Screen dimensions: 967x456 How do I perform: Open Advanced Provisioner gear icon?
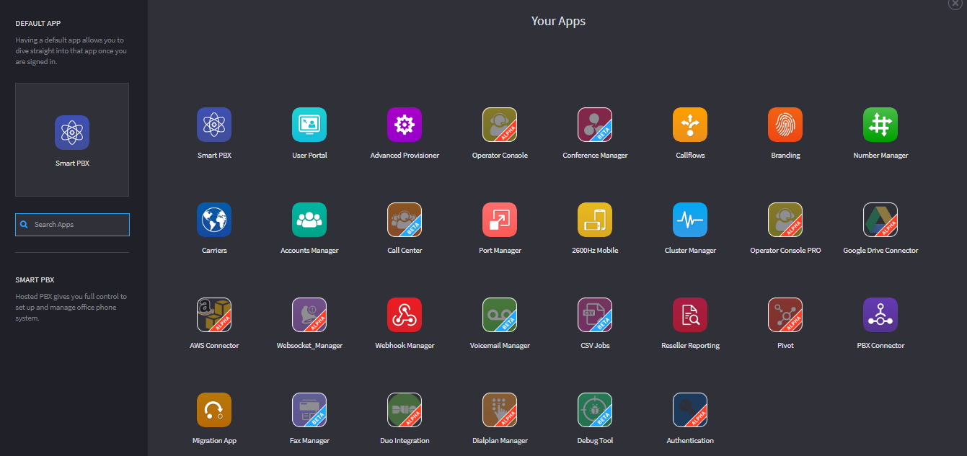405,125
